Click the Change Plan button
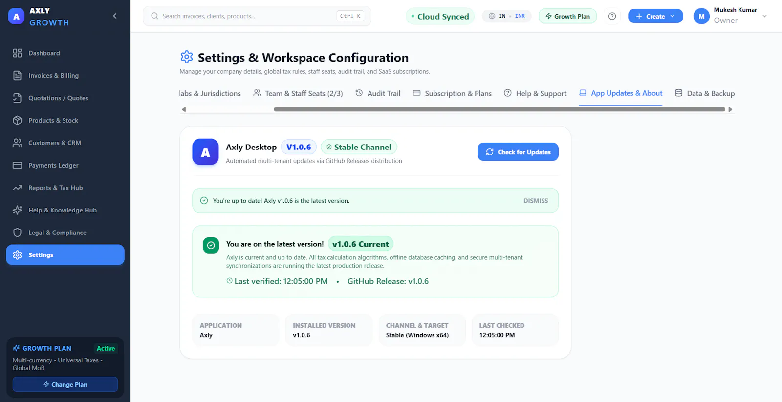The height and width of the screenshot is (402, 782). [x=65, y=384]
